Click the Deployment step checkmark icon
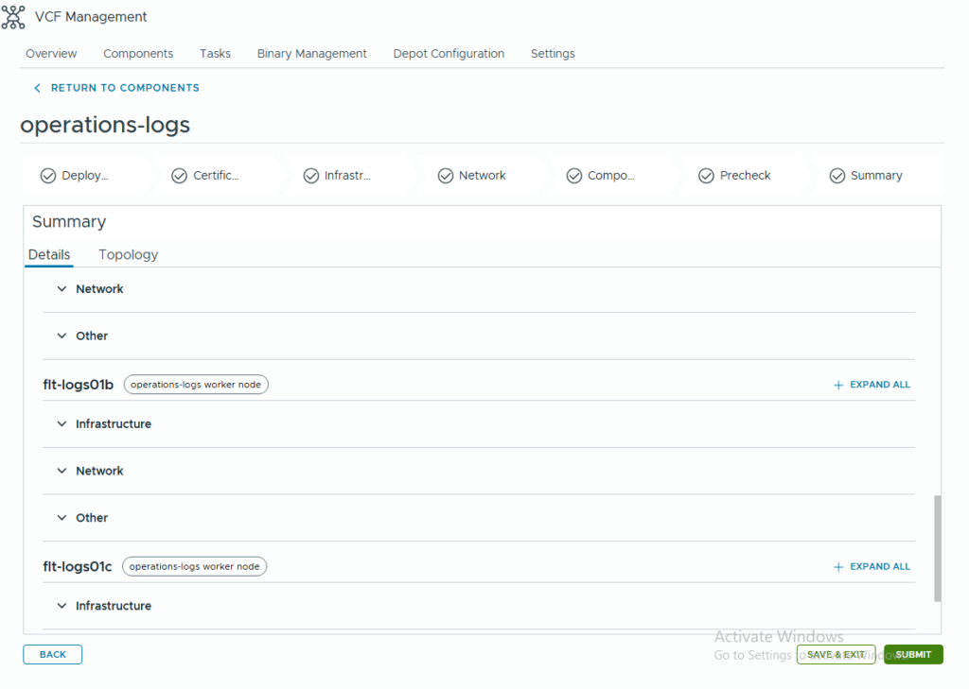 47,176
